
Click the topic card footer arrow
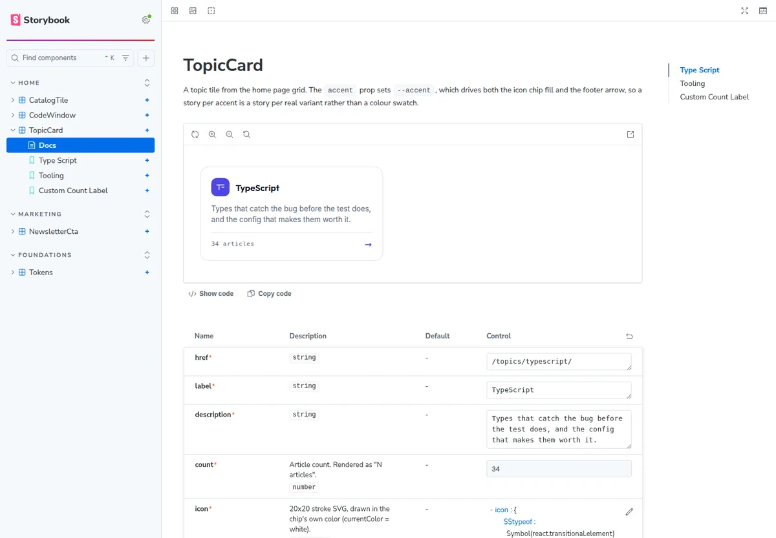click(x=368, y=245)
